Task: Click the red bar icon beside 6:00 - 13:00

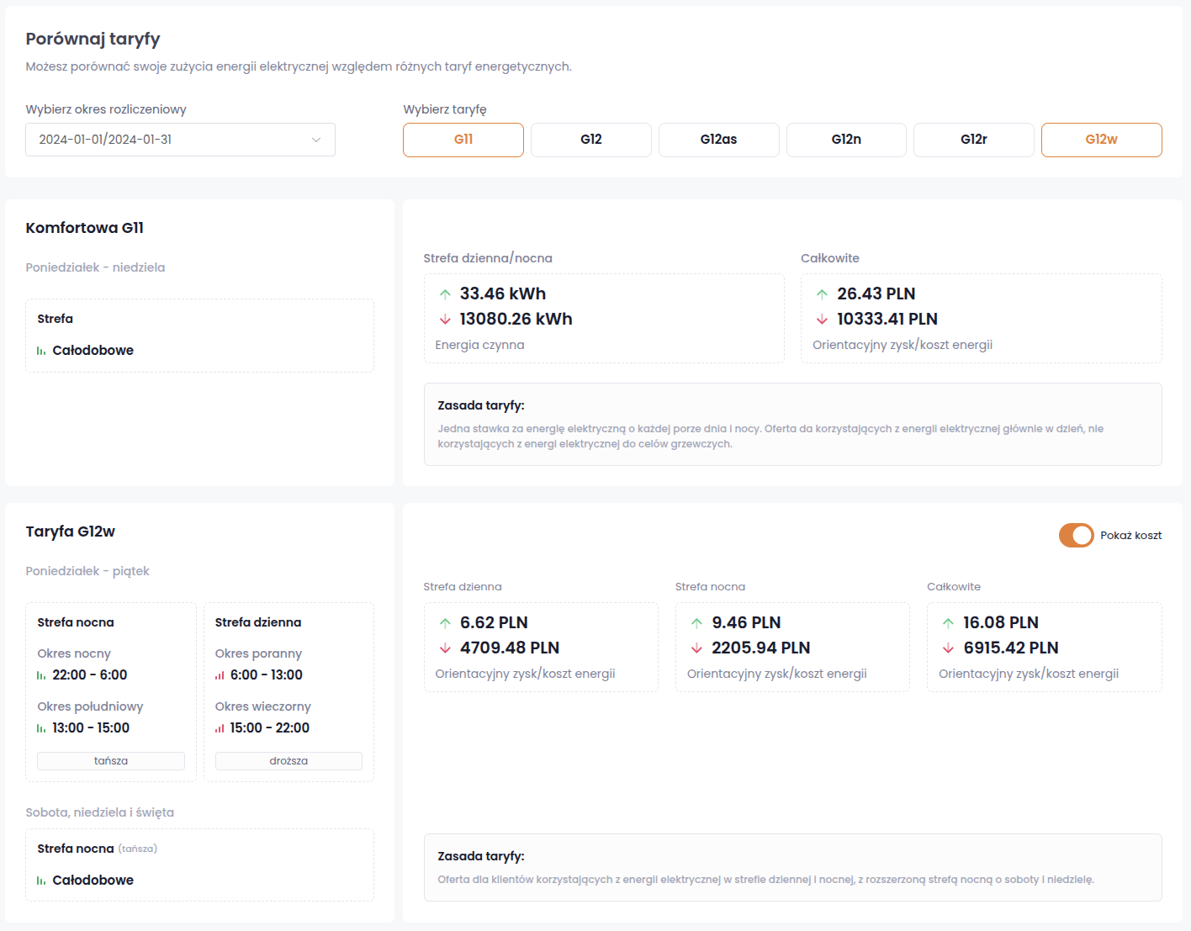Action: pyautogui.click(x=220, y=675)
